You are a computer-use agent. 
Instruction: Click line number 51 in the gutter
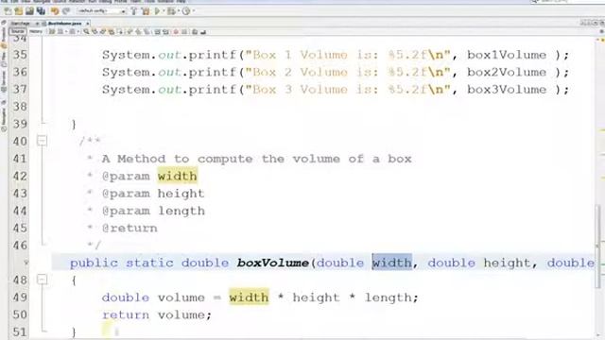(x=20, y=331)
